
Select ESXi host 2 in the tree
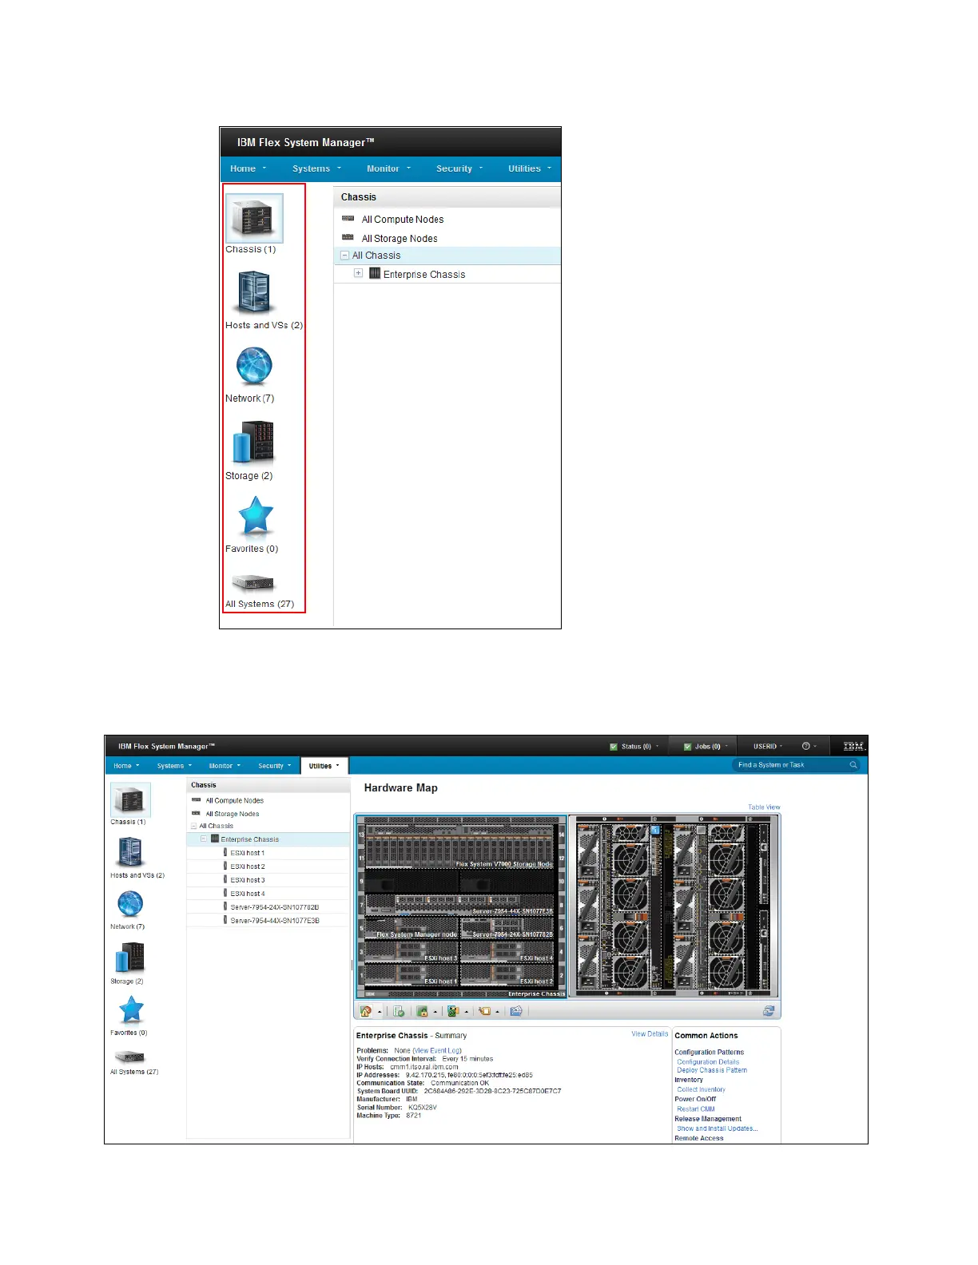point(247,866)
